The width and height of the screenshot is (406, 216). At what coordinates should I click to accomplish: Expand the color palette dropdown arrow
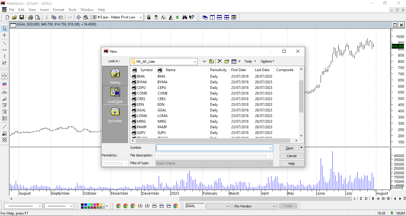(107, 206)
